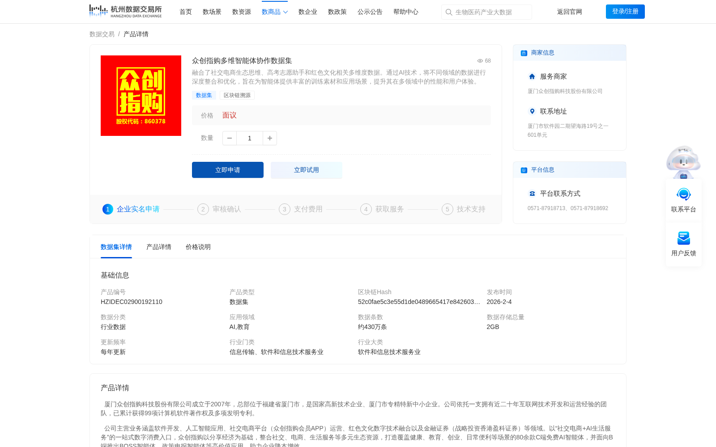
Task: Open 公示公告 navigation item
Action: click(370, 12)
